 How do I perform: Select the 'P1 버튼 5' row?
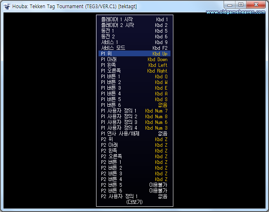tap(134, 99)
